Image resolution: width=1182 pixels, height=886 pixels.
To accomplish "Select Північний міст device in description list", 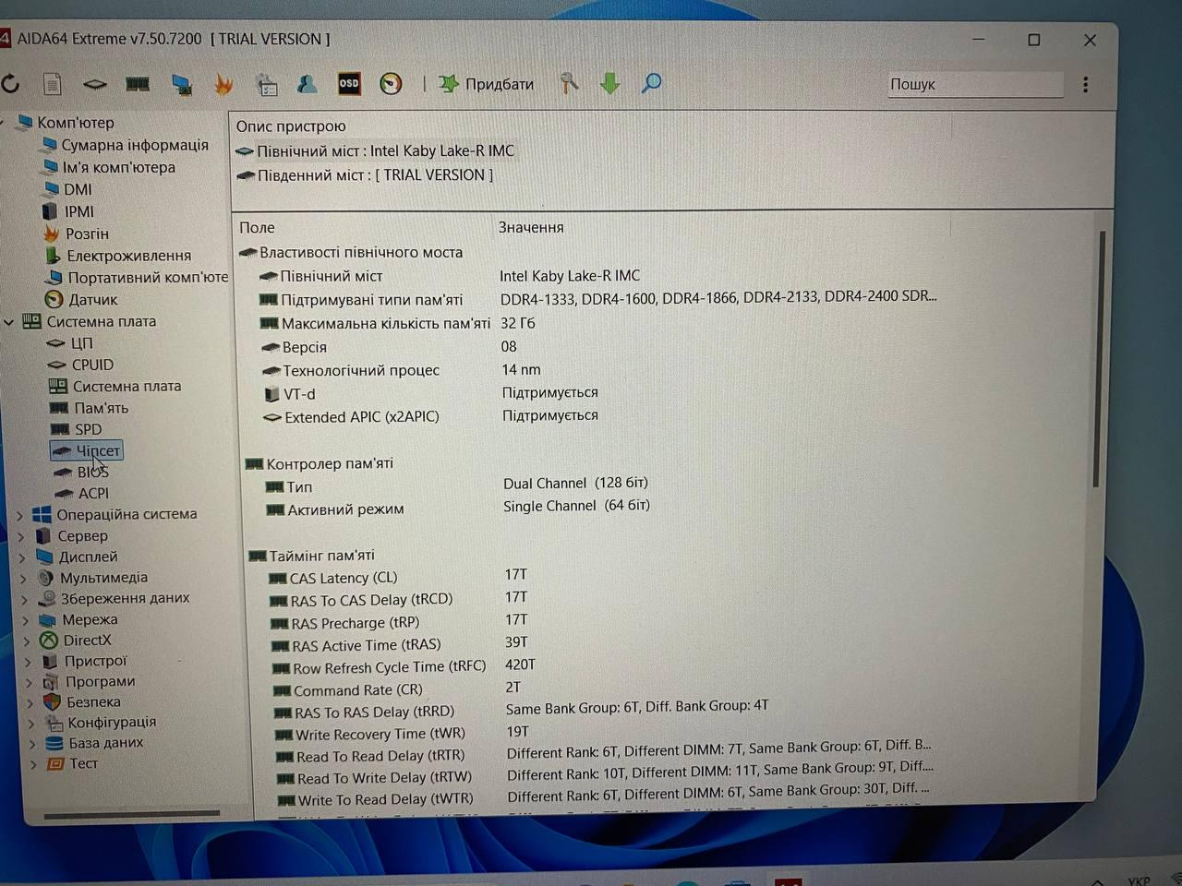I will point(375,150).
